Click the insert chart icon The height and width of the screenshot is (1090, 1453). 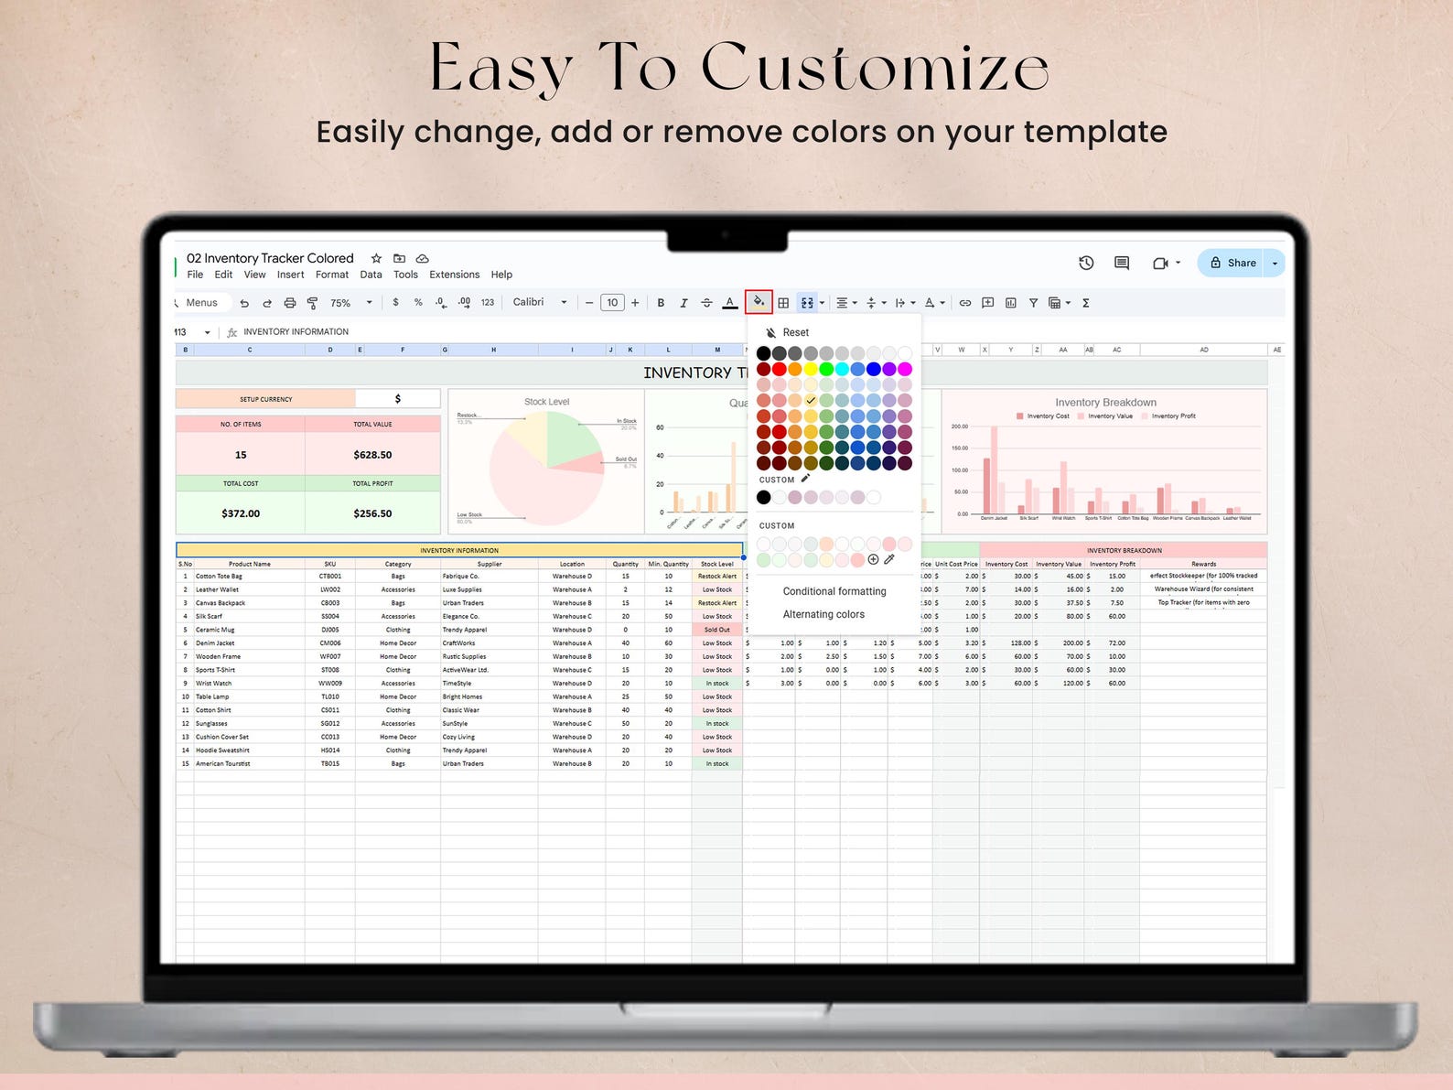coord(1010,303)
